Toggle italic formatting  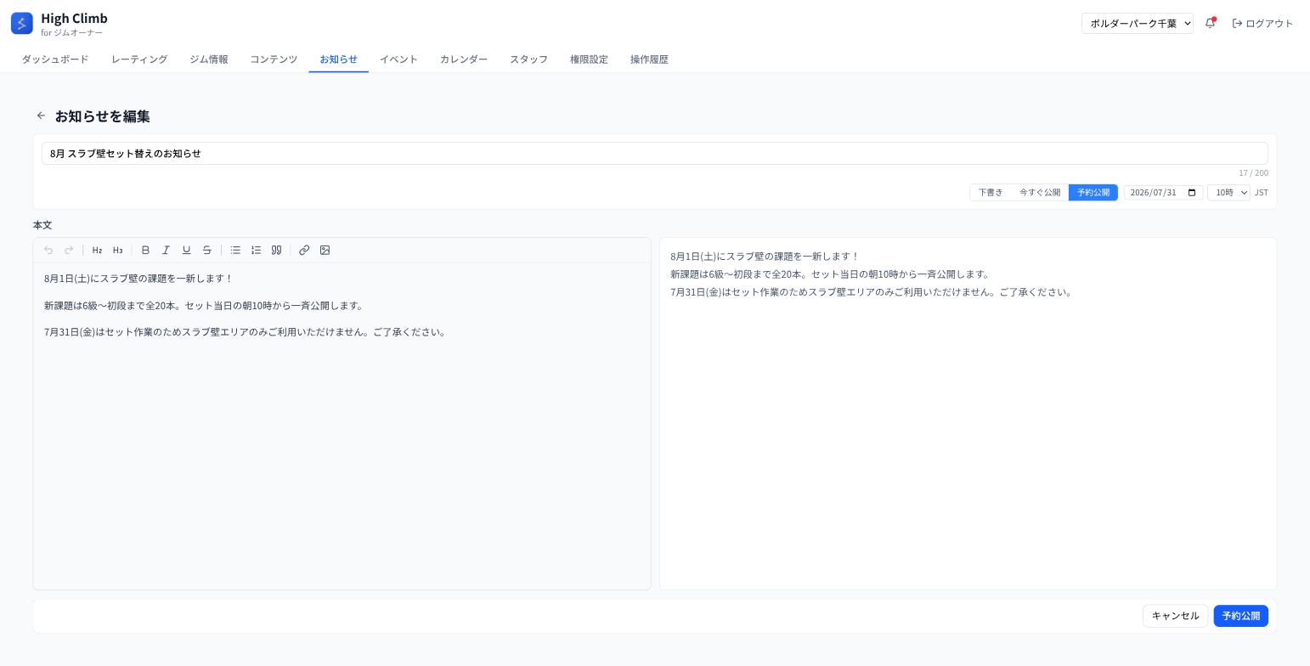[x=166, y=250]
